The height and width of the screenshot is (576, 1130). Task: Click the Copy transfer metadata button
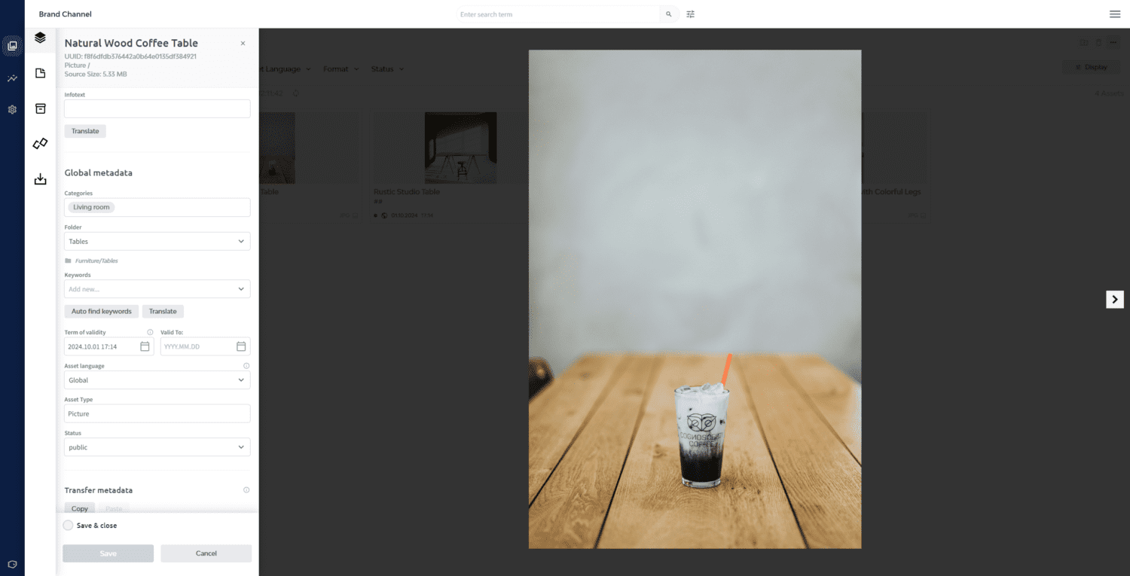pyautogui.click(x=80, y=509)
